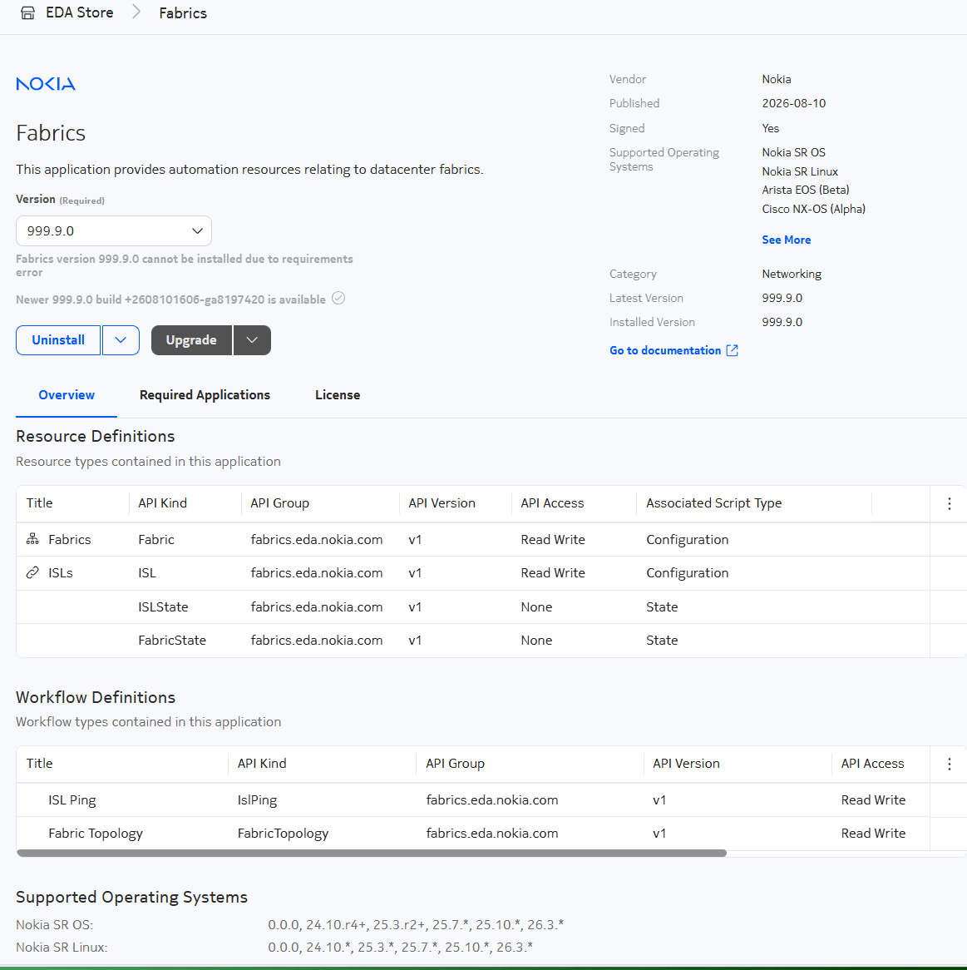Click the Uninstall button
This screenshot has width=967, height=970.
(x=58, y=340)
